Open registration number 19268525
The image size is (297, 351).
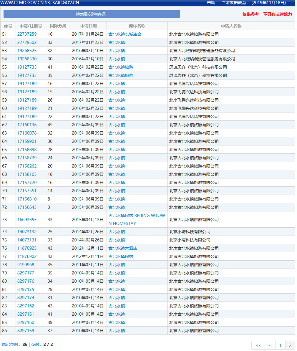coord(27,51)
